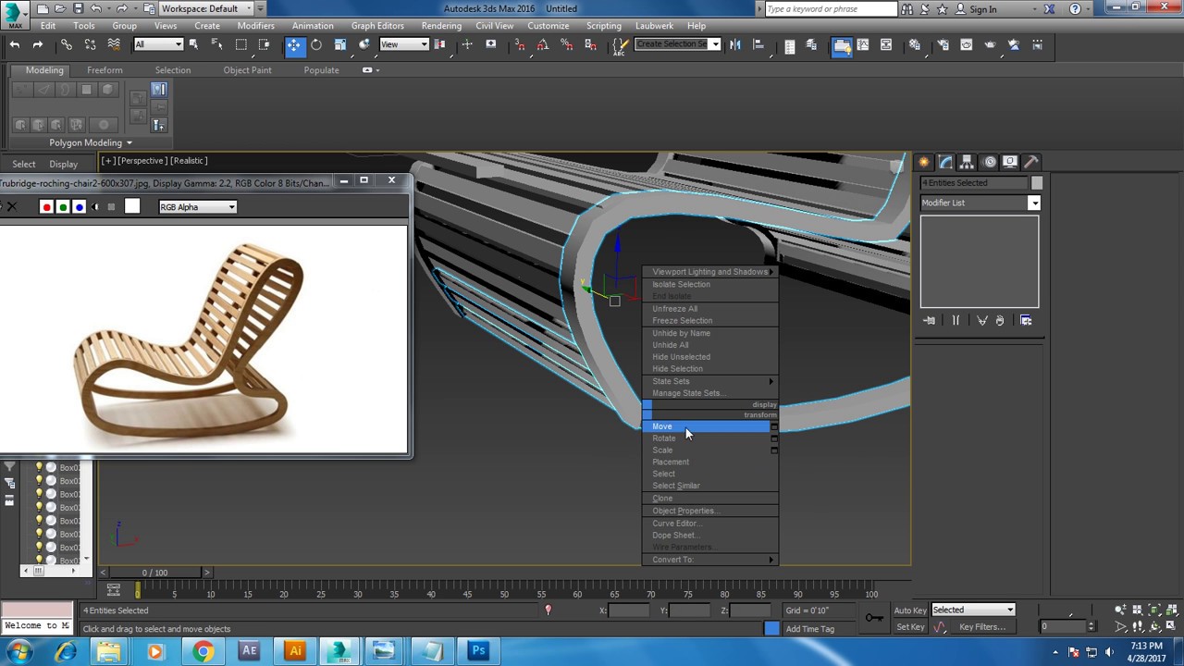
Task: Click the Select by Name icon
Action: 217,45
